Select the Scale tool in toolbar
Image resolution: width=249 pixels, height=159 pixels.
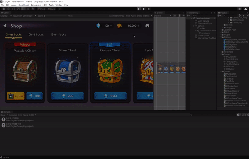(18, 9)
